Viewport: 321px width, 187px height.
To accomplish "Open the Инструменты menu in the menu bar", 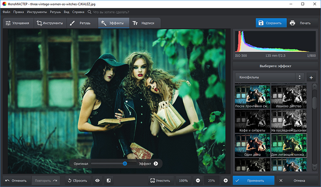I will [x=36, y=12].
